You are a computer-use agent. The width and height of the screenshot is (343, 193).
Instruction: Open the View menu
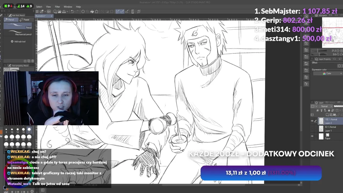click(49, 7)
